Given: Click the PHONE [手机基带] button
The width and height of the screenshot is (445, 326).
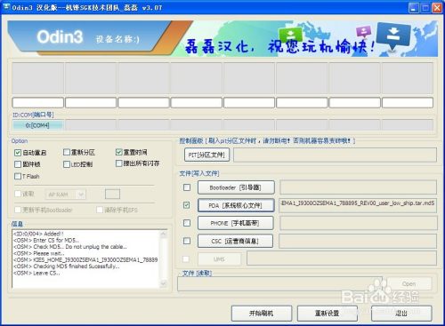Looking at the screenshot, I should pyautogui.click(x=235, y=223).
